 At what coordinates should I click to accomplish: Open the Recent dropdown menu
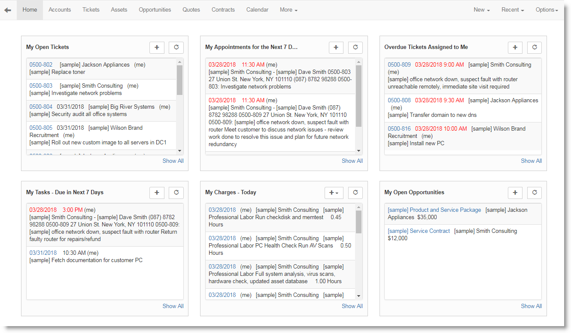(x=513, y=10)
